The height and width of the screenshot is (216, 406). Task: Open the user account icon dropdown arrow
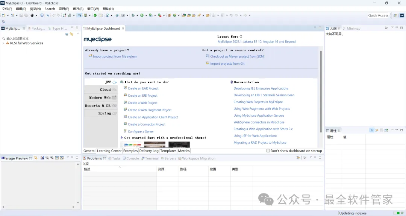coord(36,15)
